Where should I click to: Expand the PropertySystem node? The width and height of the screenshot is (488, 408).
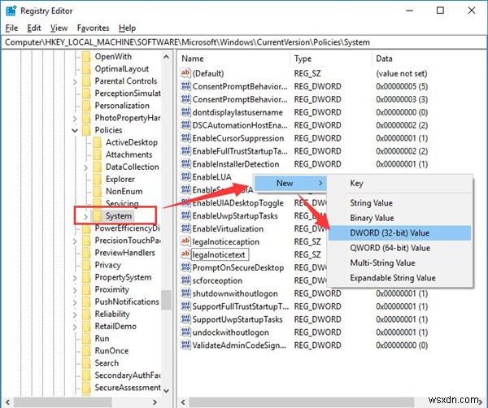pos(75,278)
